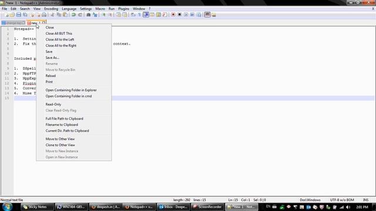
Task: Open the Search menu
Action: pos(25,9)
